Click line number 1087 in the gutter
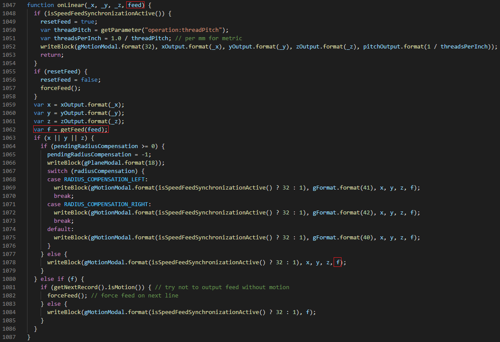The height and width of the screenshot is (342, 500). 9,337
